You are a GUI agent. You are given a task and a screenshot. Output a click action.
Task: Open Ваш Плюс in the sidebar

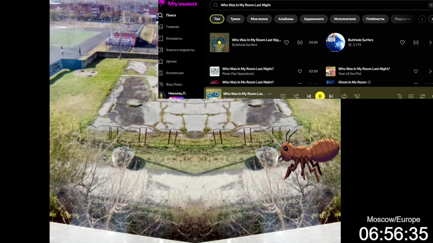click(x=174, y=84)
